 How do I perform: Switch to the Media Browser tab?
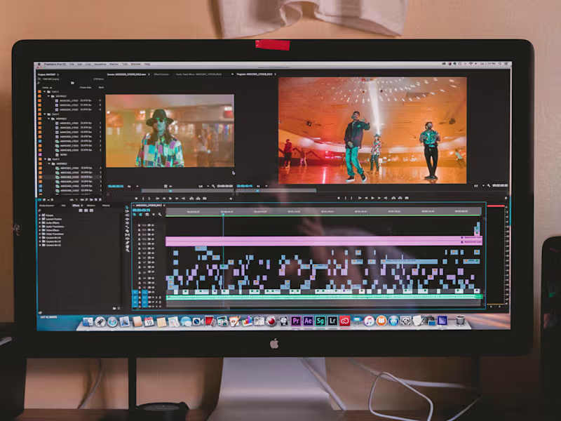pos(46,206)
